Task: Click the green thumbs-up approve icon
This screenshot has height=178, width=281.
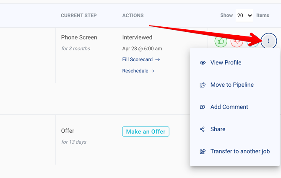Action: tap(221, 41)
